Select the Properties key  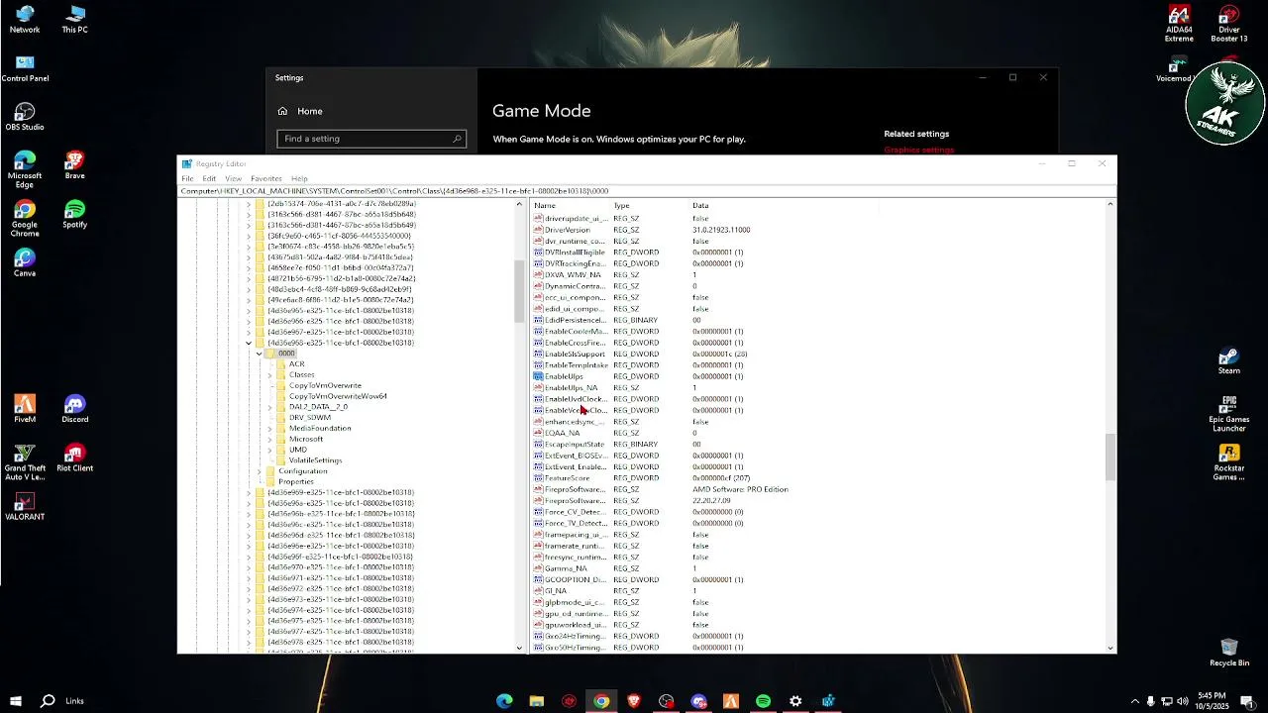296,482
